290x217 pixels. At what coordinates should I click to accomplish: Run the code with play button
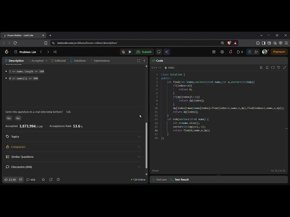pos(130,52)
